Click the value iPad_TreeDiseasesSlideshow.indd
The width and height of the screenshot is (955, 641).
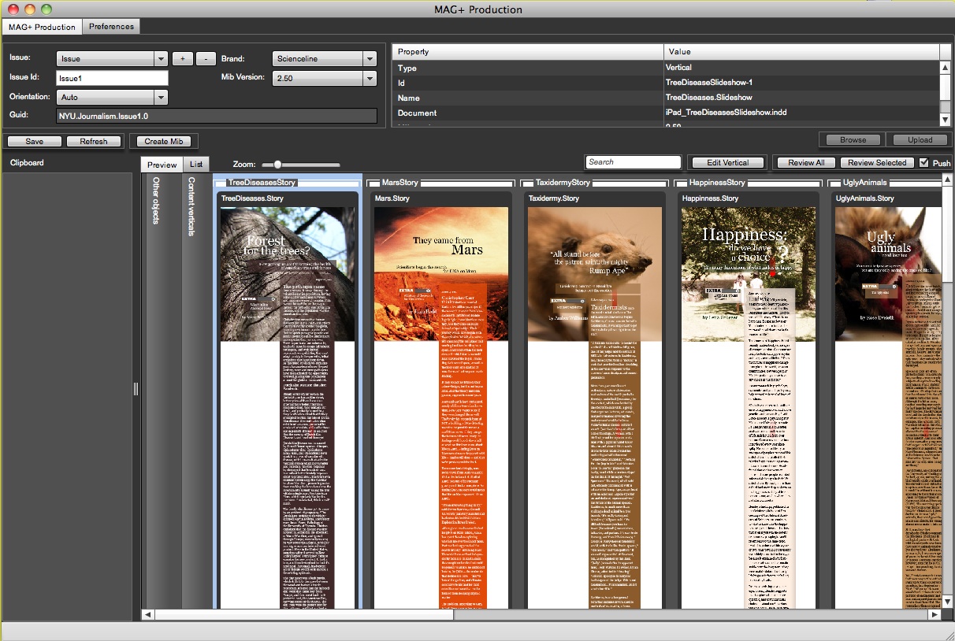click(x=726, y=113)
